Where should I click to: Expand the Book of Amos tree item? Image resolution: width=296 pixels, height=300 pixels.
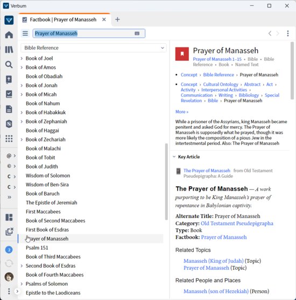pyautogui.click(x=22, y=67)
